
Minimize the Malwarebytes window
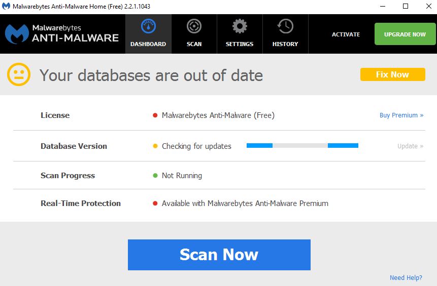pos(383,6)
